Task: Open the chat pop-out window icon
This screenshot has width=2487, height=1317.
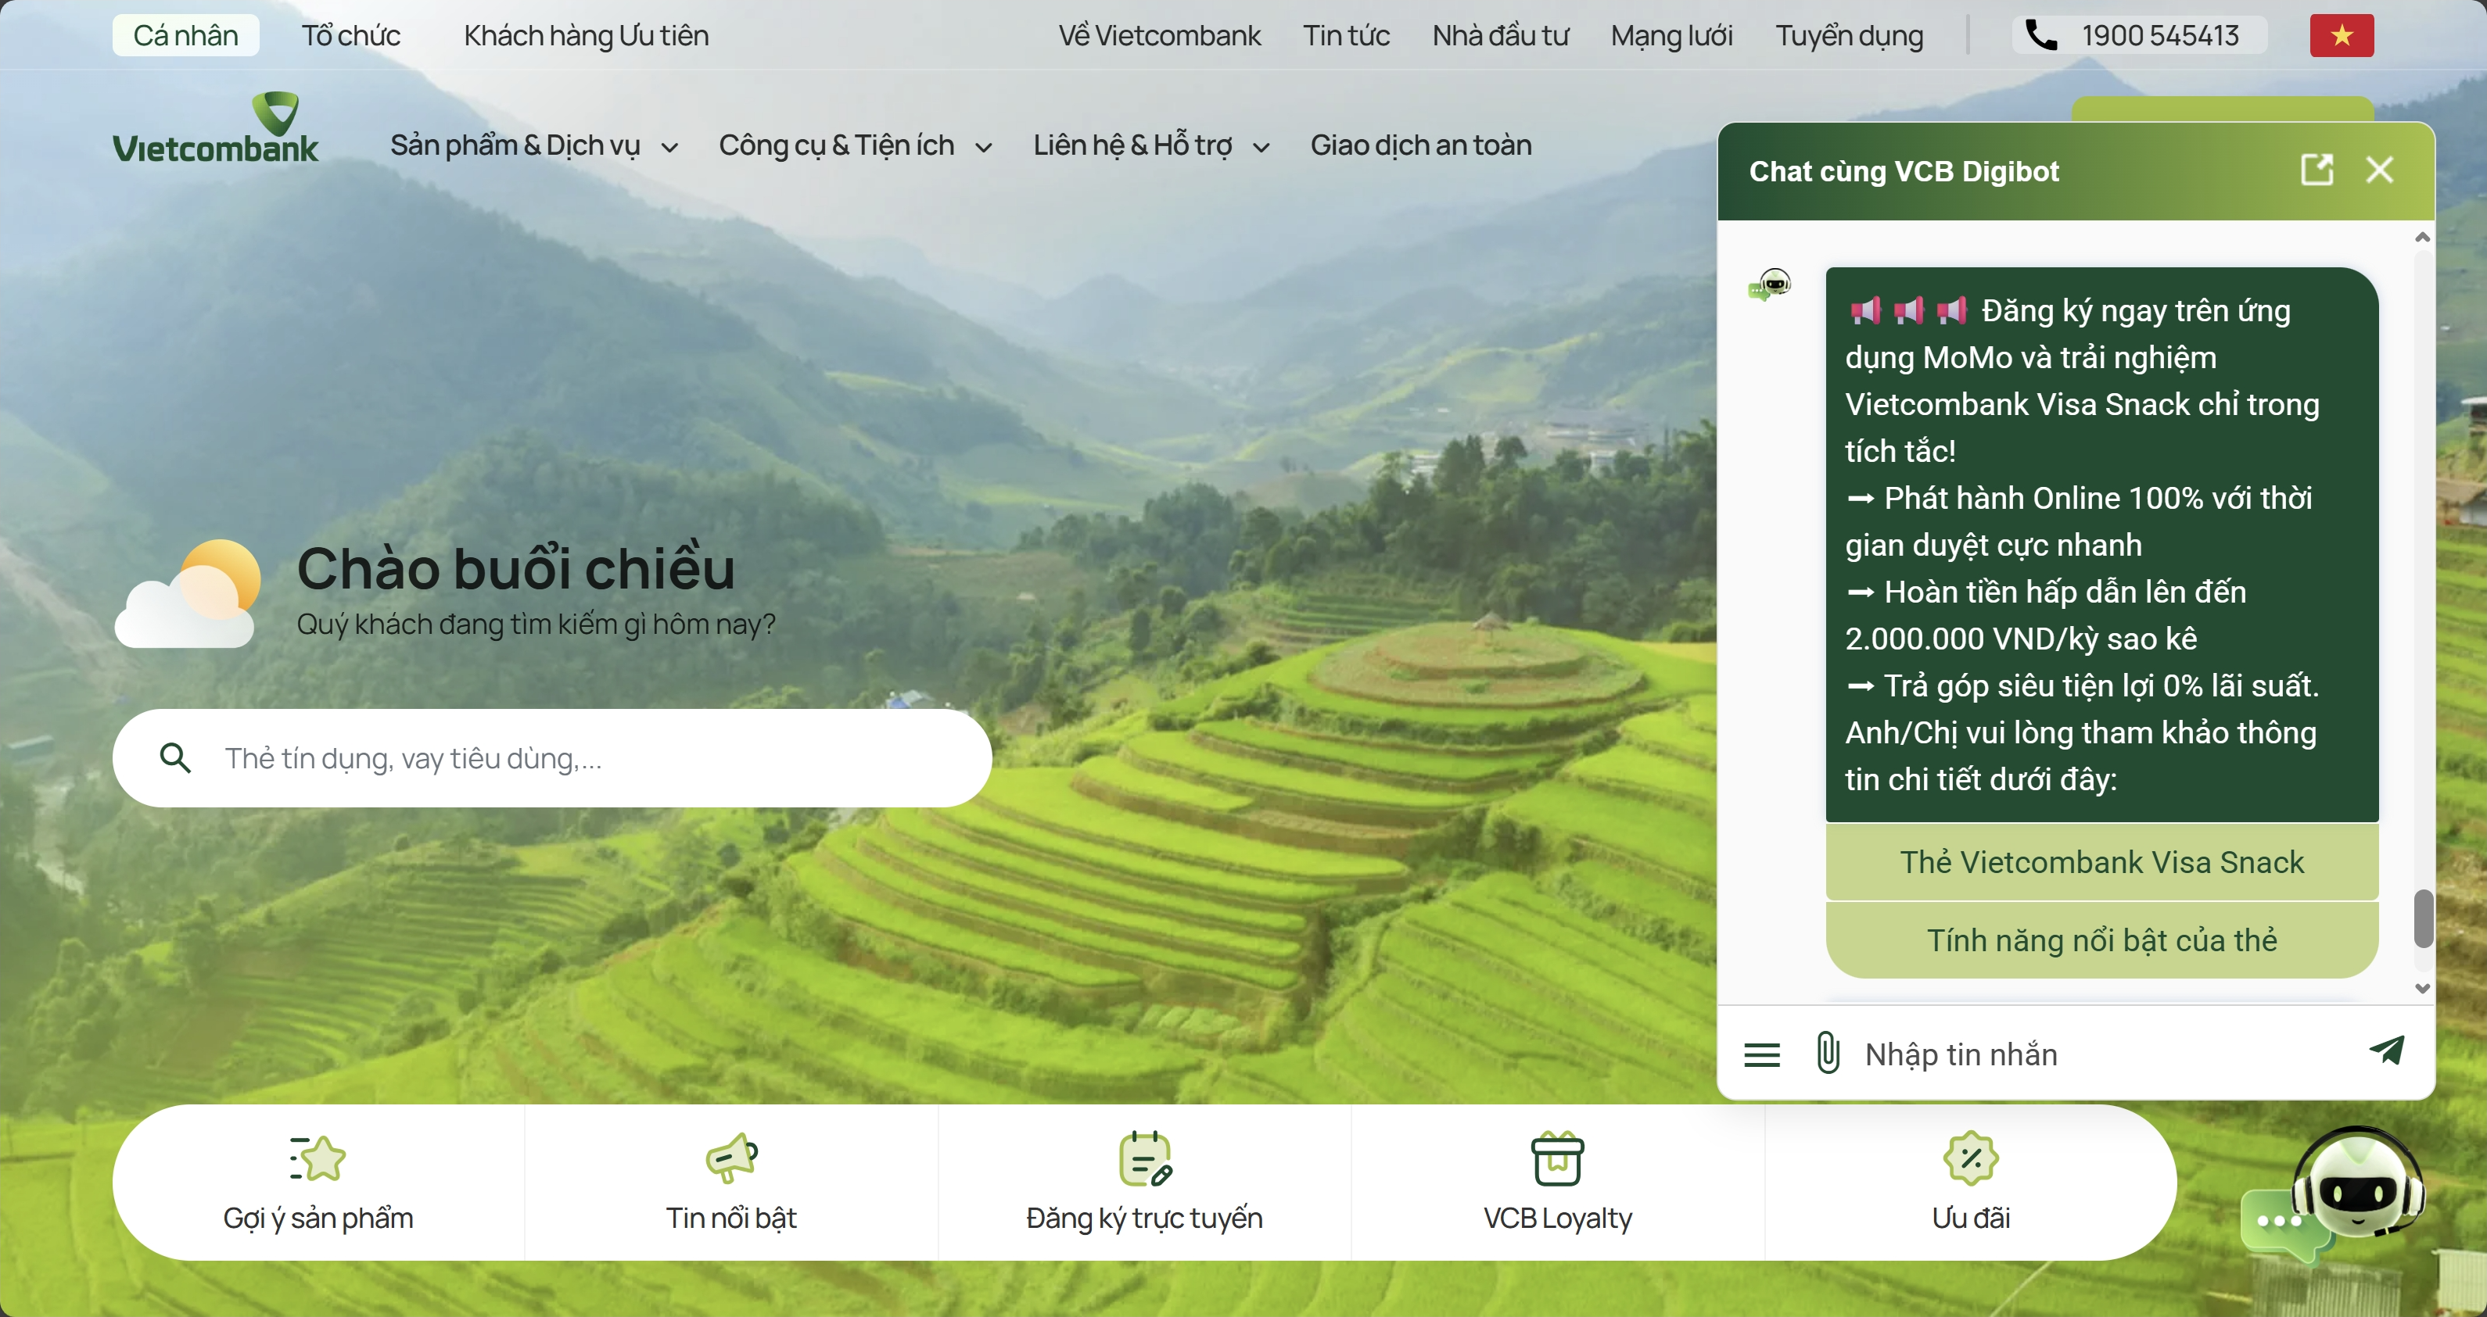Action: pos(2317,170)
